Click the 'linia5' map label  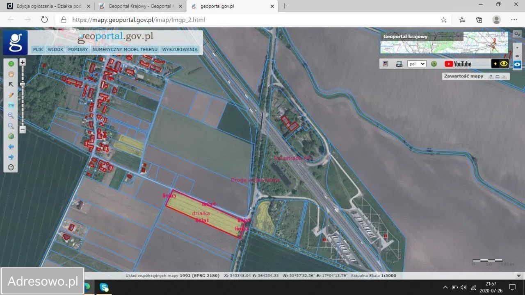[x=169, y=196]
